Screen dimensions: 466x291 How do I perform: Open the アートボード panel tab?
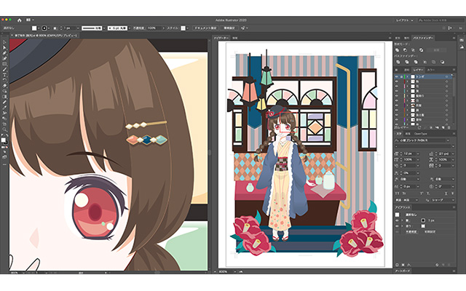(403, 271)
